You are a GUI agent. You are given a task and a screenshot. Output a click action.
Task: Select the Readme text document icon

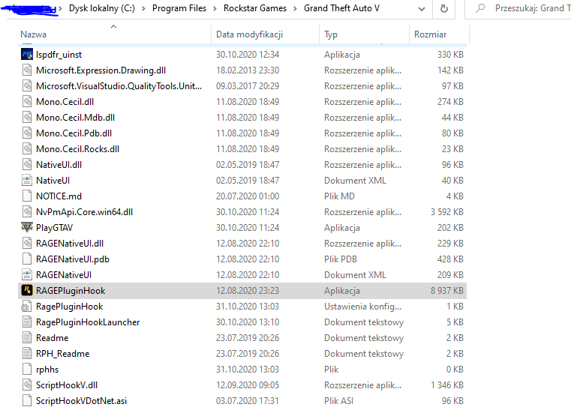(x=27, y=338)
